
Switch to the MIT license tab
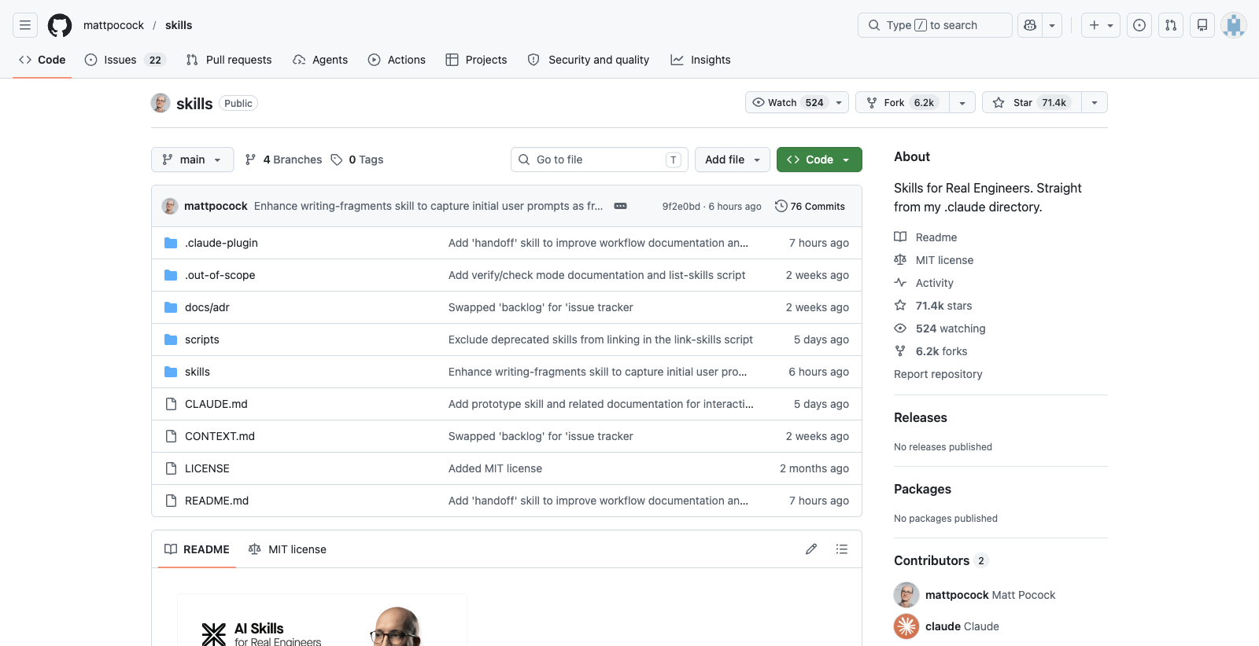click(287, 549)
